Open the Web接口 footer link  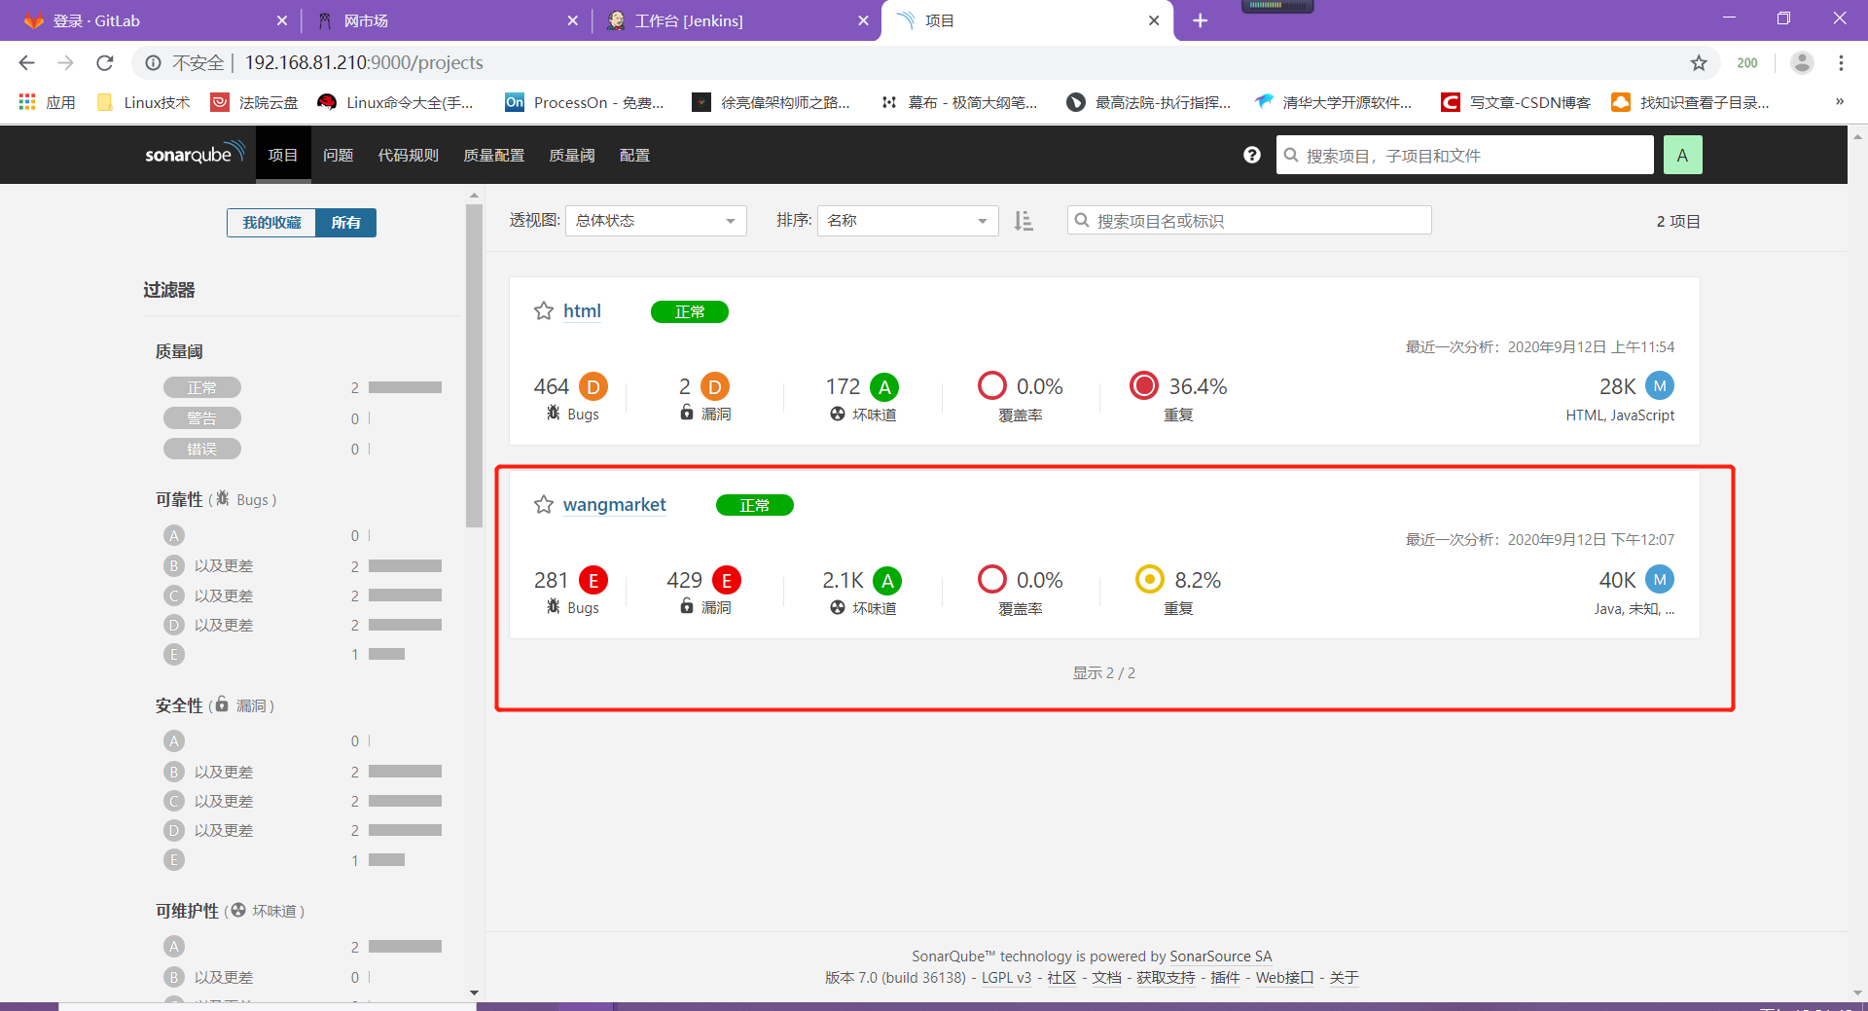point(1284,978)
